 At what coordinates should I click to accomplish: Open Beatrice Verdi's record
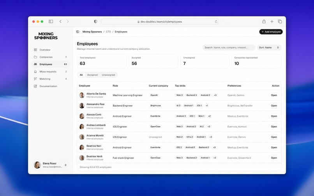[x=274, y=158]
